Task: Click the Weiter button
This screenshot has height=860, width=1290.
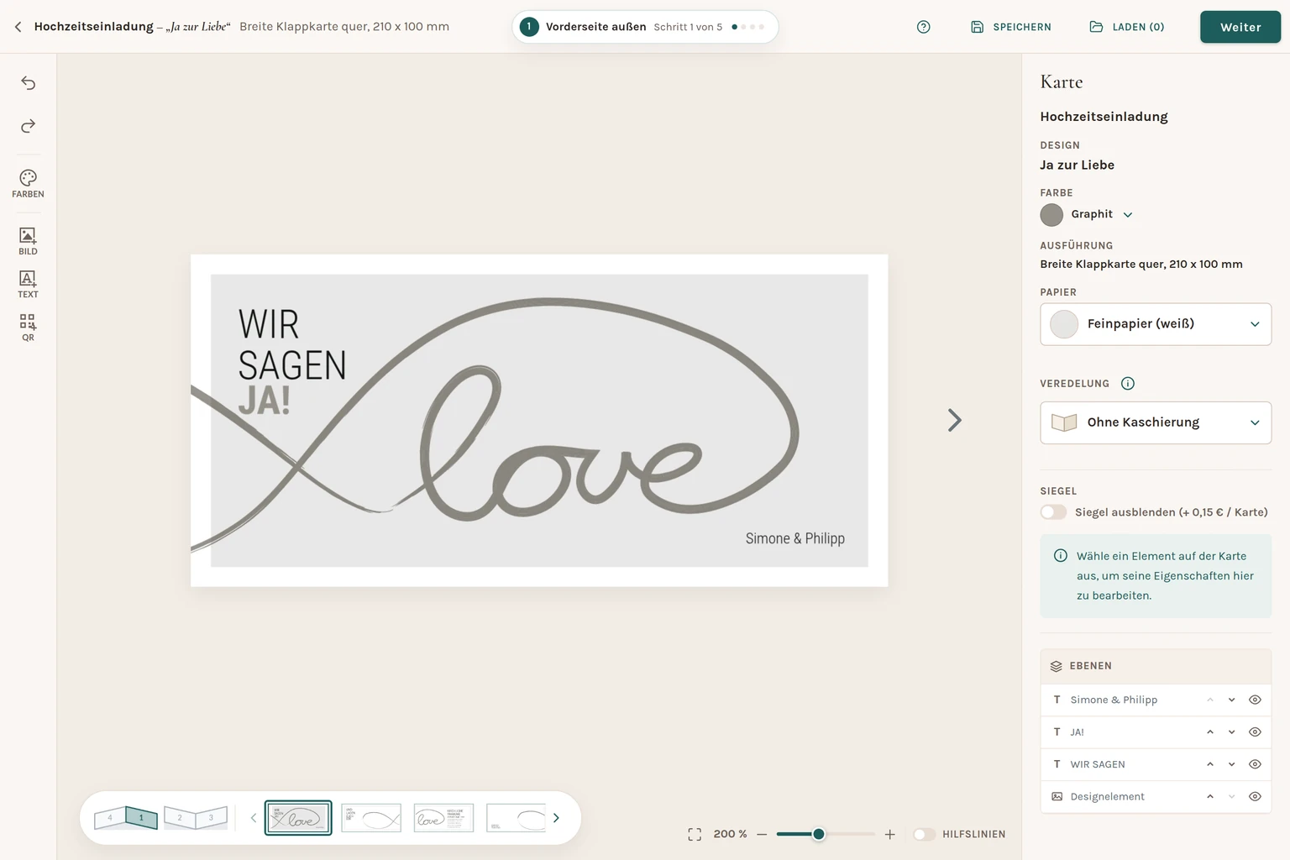Action: 1240,27
